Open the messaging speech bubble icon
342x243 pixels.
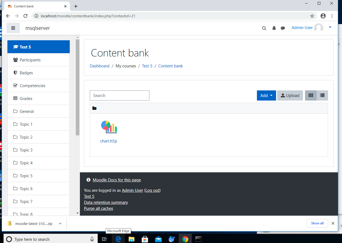[283, 28]
